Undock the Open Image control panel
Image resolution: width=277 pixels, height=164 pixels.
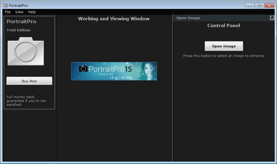pyautogui.click(x=272, y=18)
